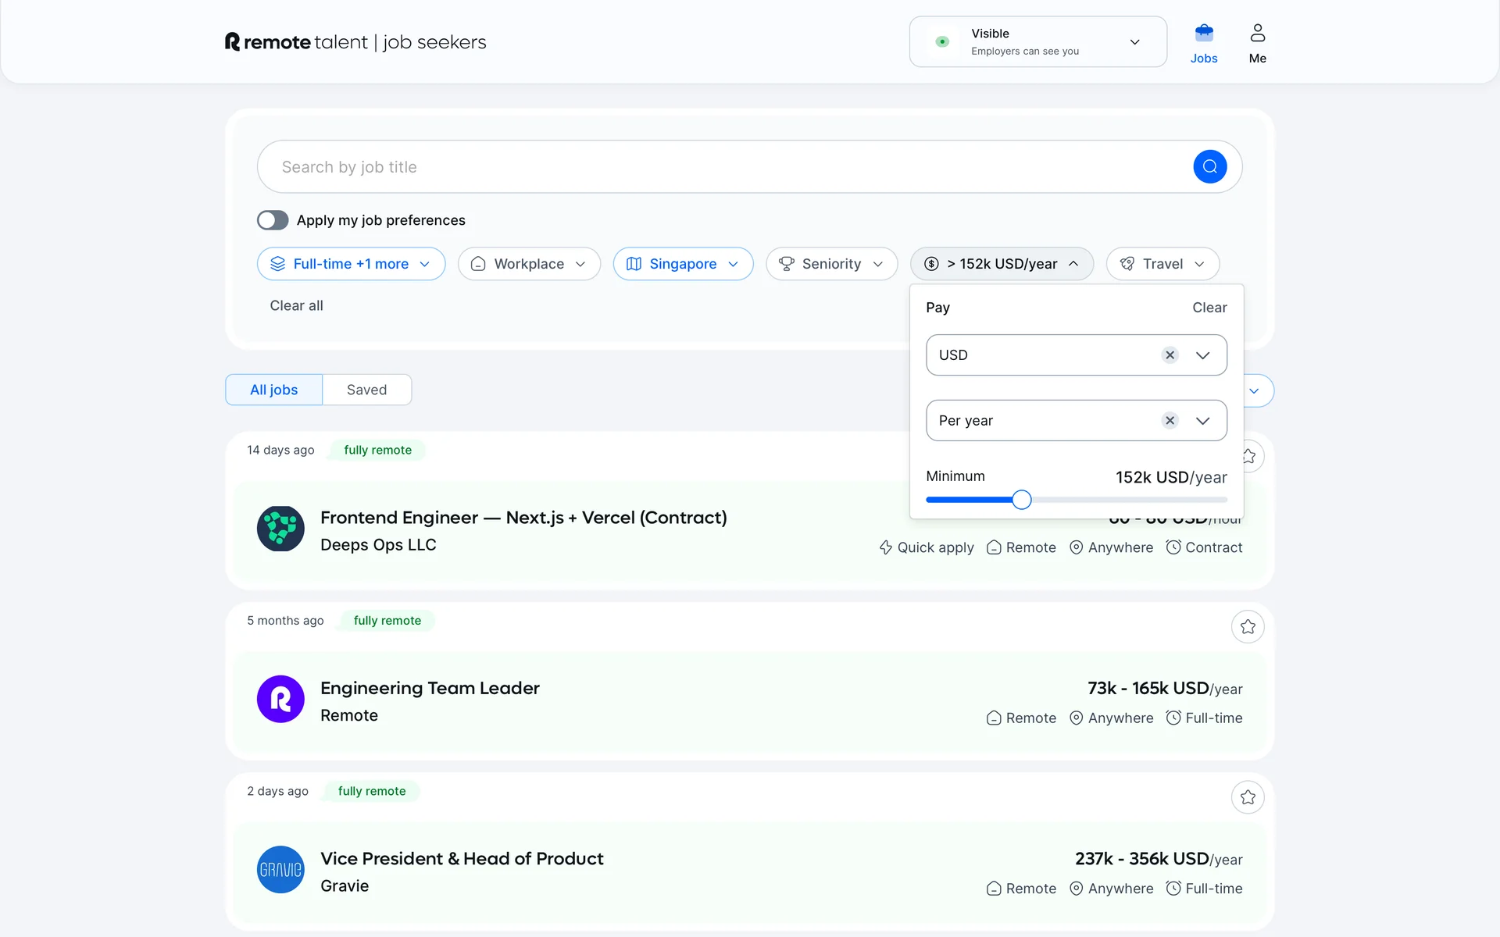Click the Deeps Ops LLC company logo
1500x937 pixels.
tap(280, 529)
